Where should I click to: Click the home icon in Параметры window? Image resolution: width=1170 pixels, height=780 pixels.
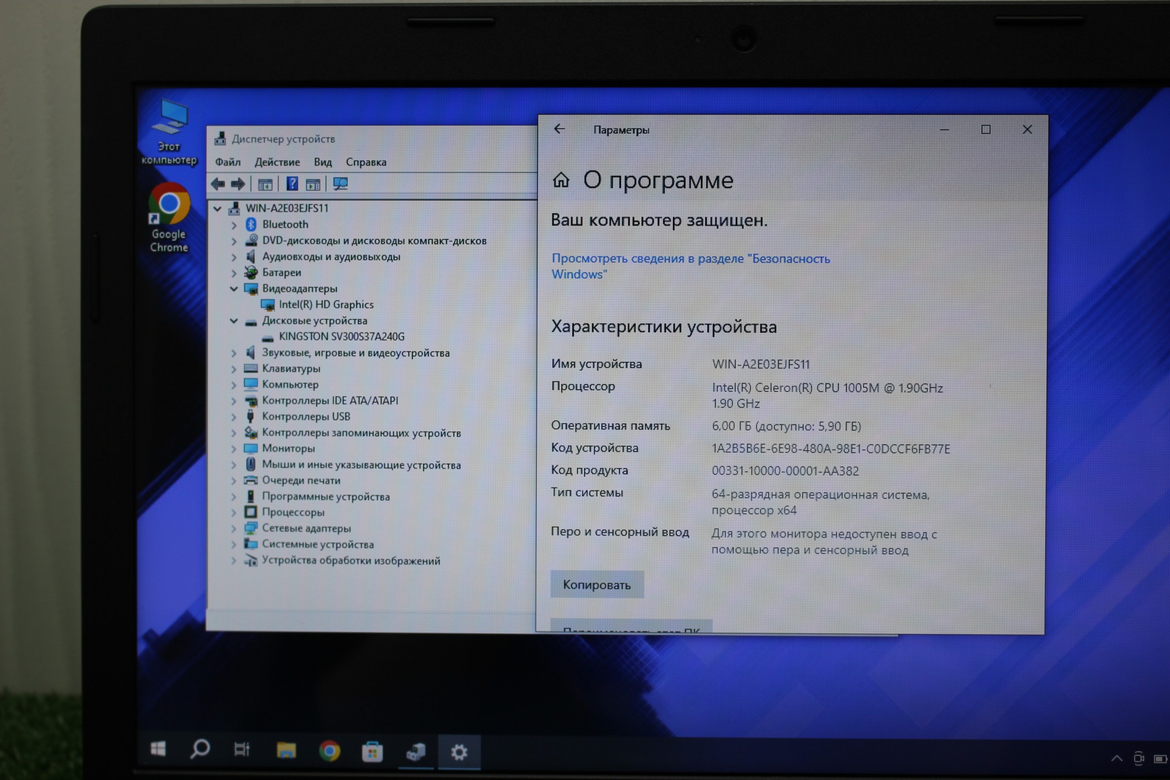point(561,180)
